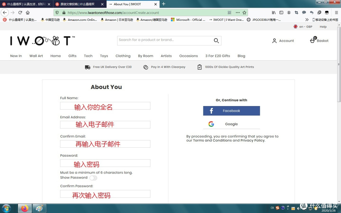Close the About You | IWOOT tab
This screenshot has width=341, height=213.
pos(155,4)
